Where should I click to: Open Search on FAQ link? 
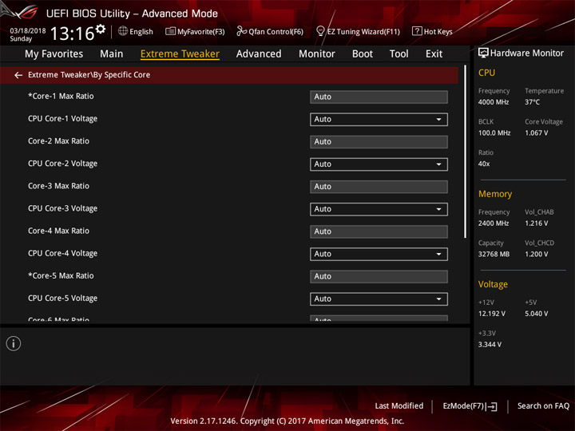tap(543, 406)
